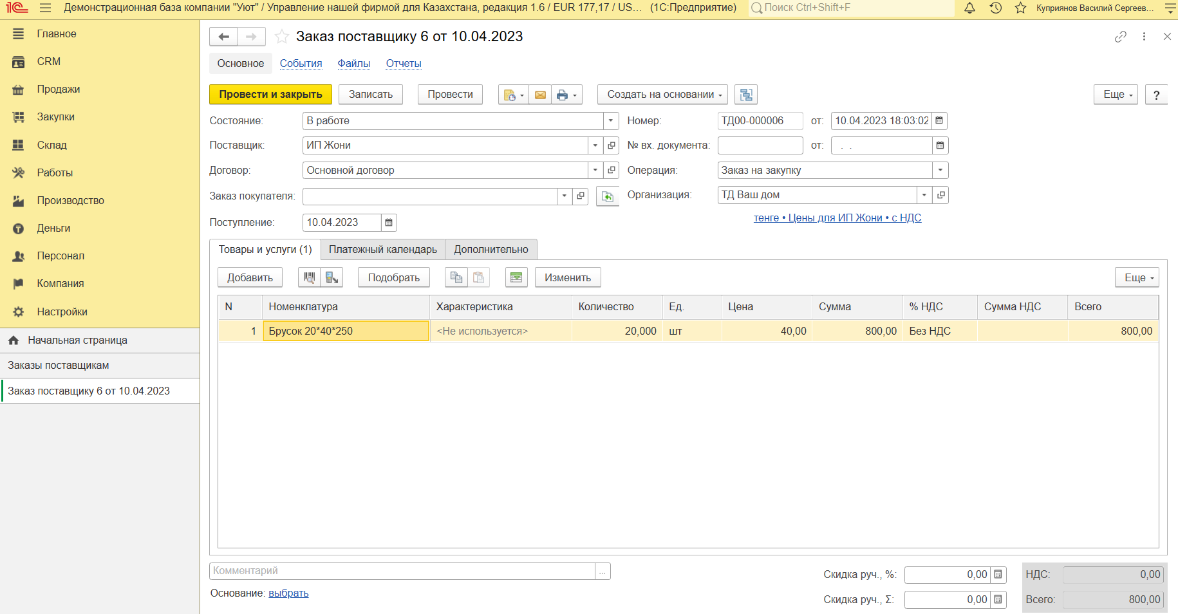Open the Закупки section in the sidebar
1178x614 pixels.
point(55,117)
